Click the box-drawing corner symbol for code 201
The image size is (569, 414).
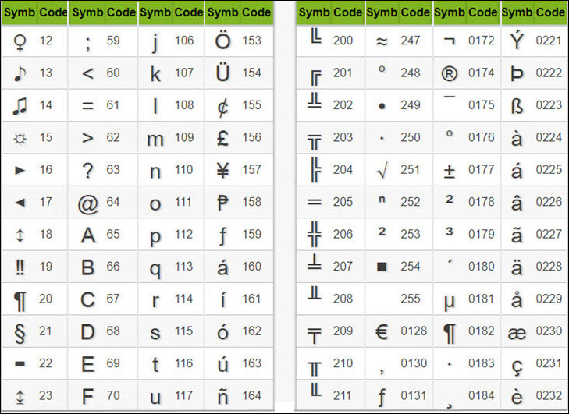315,78
